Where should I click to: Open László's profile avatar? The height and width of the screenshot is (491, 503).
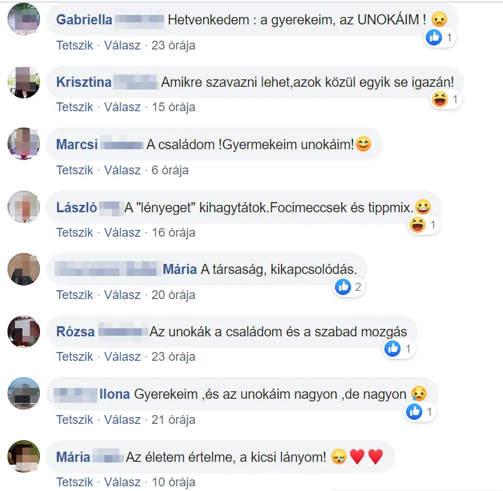point(24,207)
